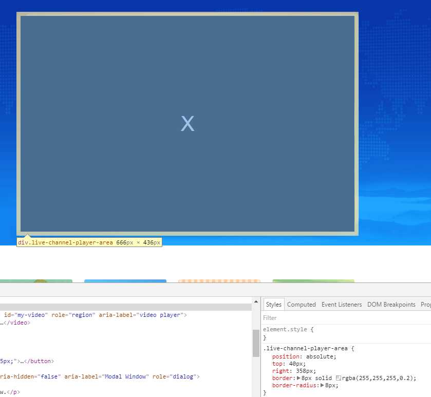The image size is (431, 397).
Task: Open the rgba border color swatch
Action: pyautogui.click(x=339, y=378)
